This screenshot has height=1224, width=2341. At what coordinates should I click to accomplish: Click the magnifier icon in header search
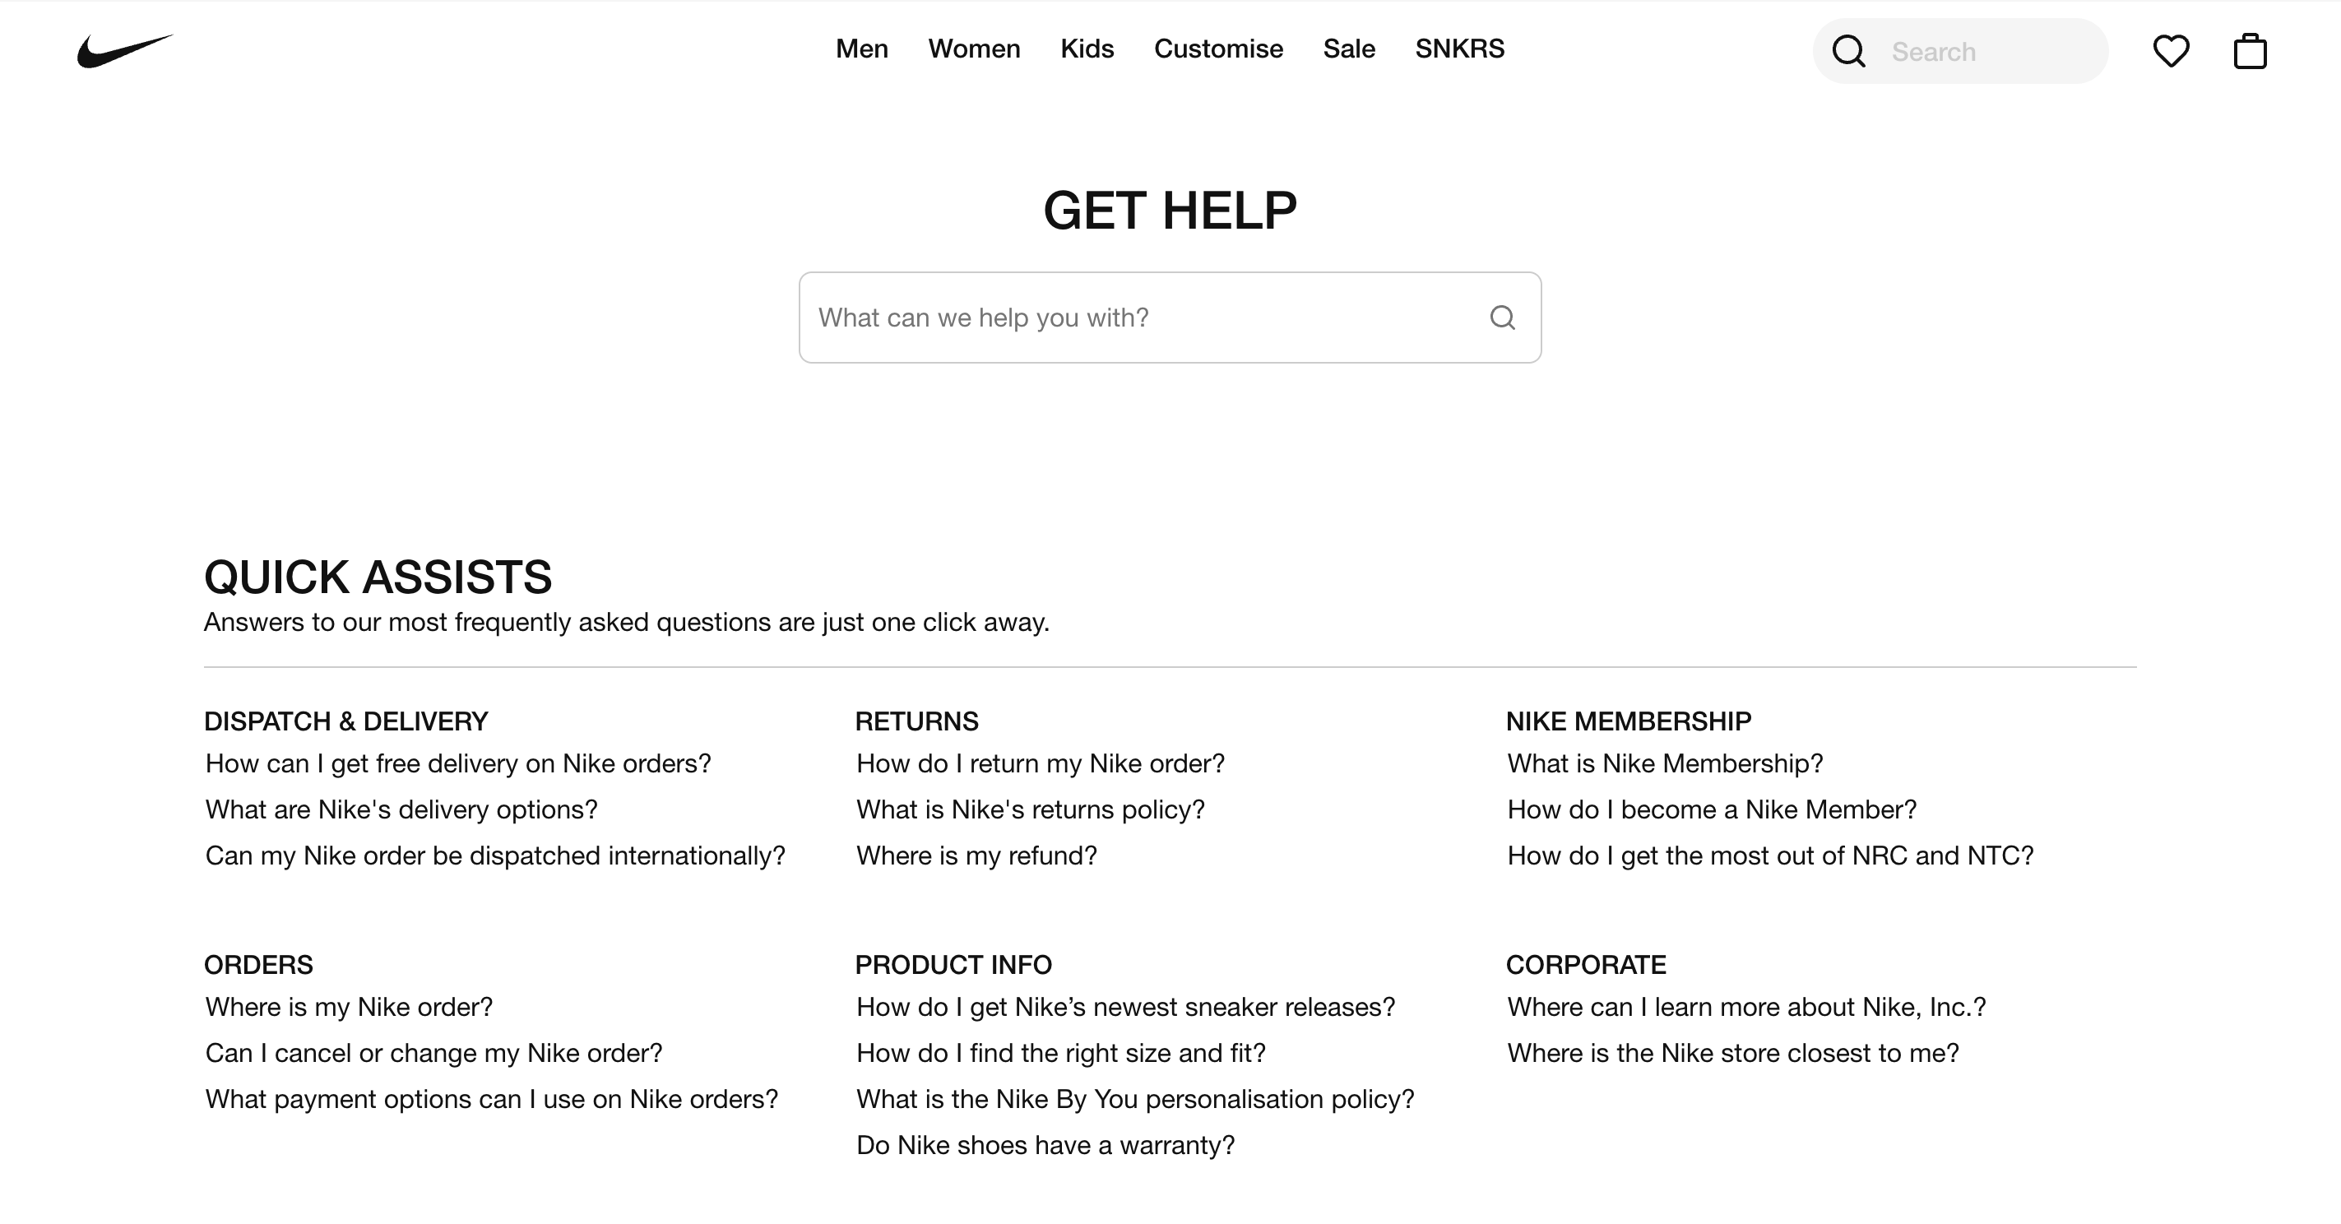1848,51
